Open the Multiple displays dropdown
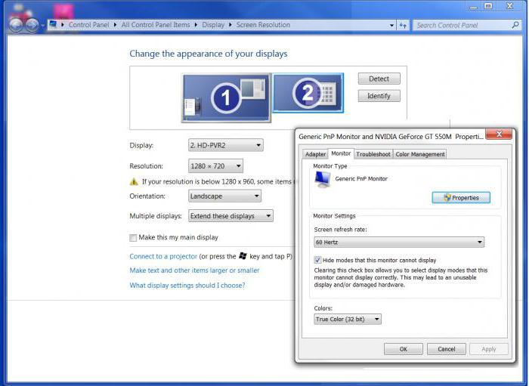The height and width of the screenshot is (386, 529). (230, 216)
